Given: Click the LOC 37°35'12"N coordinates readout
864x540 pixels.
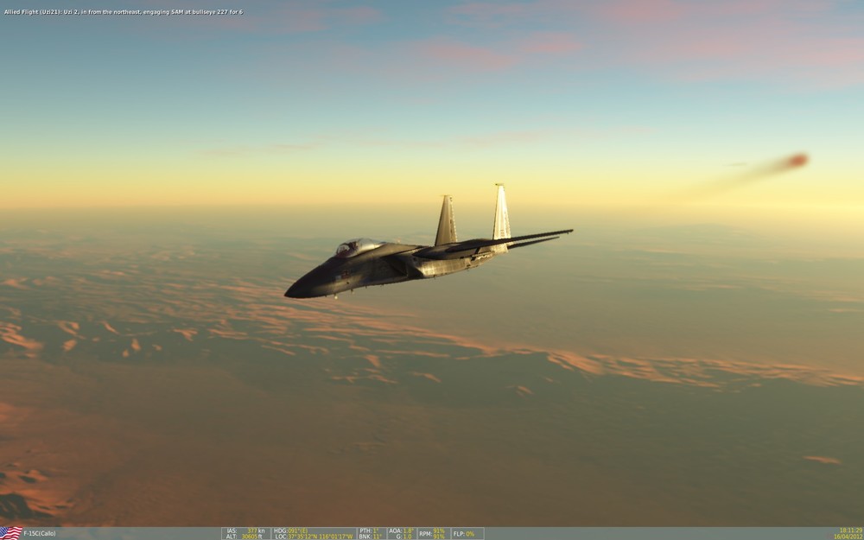Looking at the screenshot, I should 314,537.
